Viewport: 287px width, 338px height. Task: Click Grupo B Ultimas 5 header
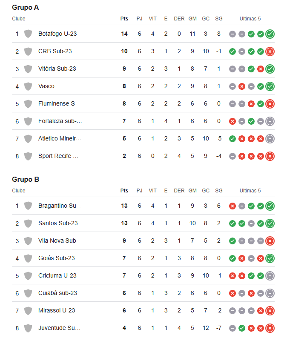point(250,191)
